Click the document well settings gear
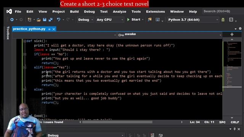244x137 pixels. 240,29
